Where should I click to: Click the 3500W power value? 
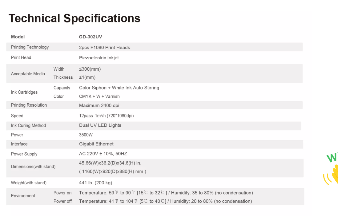coord(86,135)
